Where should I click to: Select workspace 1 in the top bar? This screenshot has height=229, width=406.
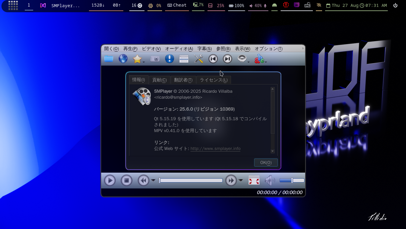point(29,5)
